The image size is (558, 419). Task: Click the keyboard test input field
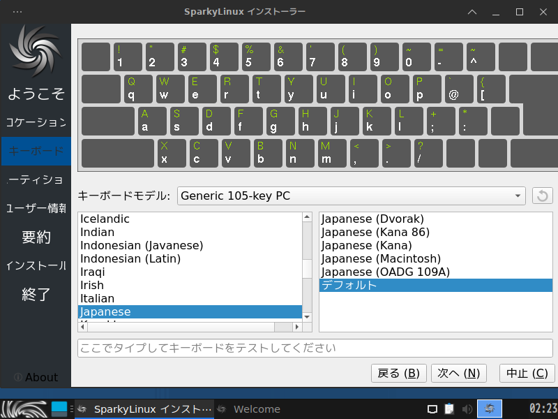click(x=315, y=348)
